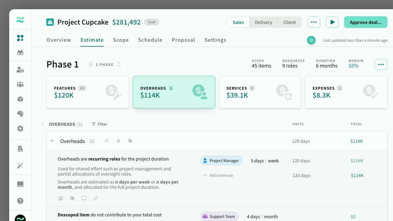Click the tag icon beside Overheads heading

pyautogui.click(x=130, y=141)
